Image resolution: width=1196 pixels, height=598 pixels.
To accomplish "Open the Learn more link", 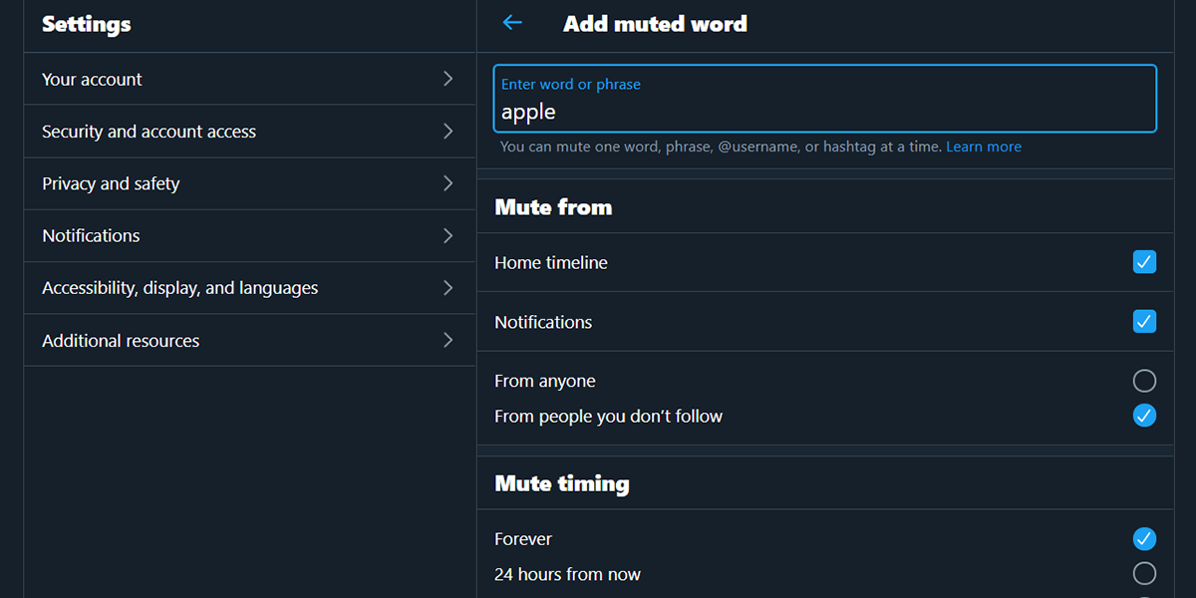I will [x=984, y=147].
